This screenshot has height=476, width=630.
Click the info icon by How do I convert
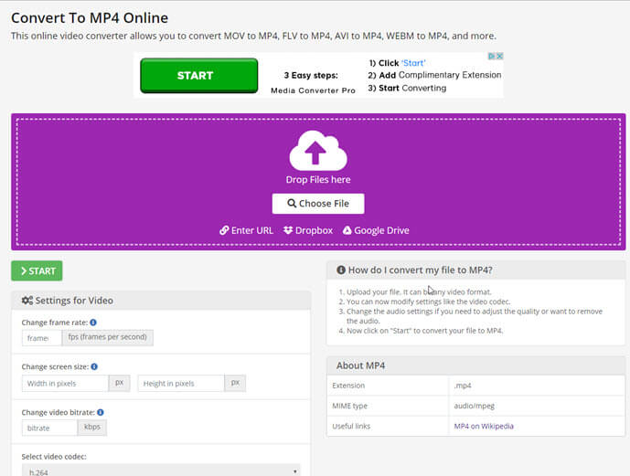pos(341,270)
